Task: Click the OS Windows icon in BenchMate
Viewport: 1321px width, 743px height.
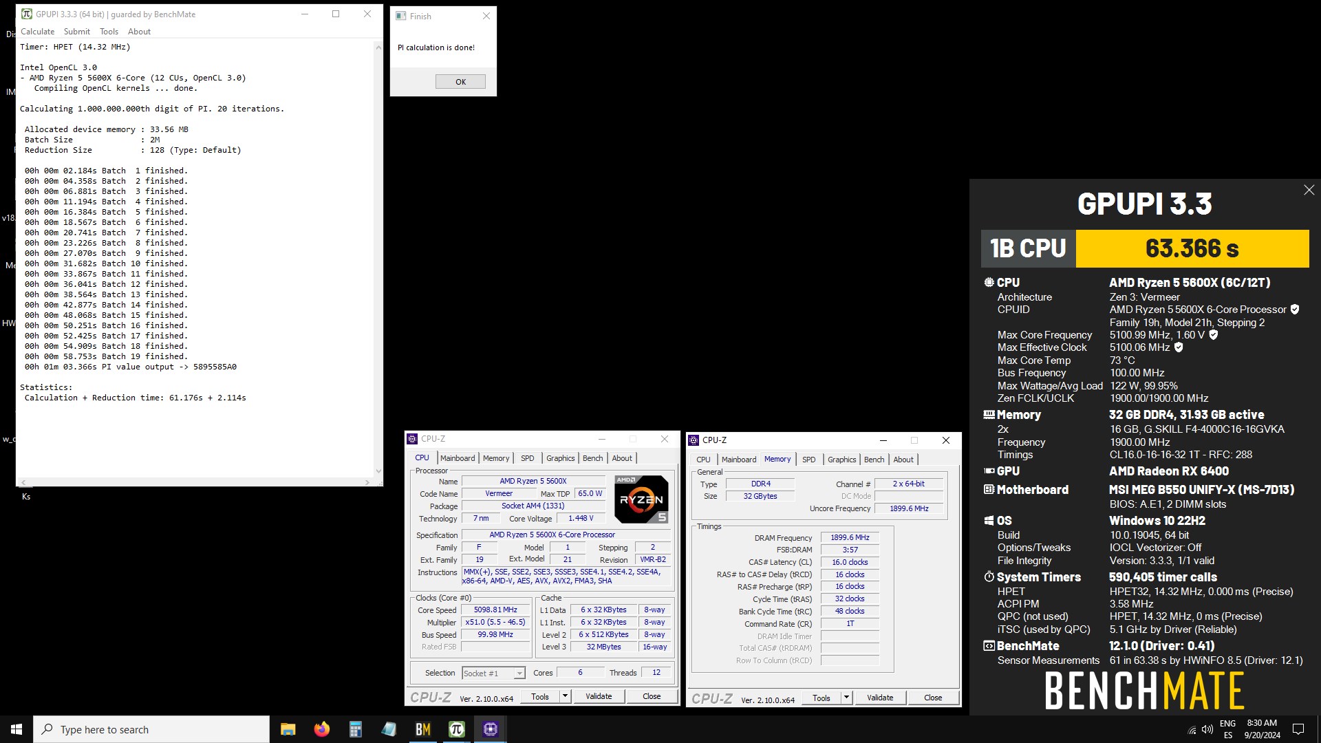Action: click(989, 521)
